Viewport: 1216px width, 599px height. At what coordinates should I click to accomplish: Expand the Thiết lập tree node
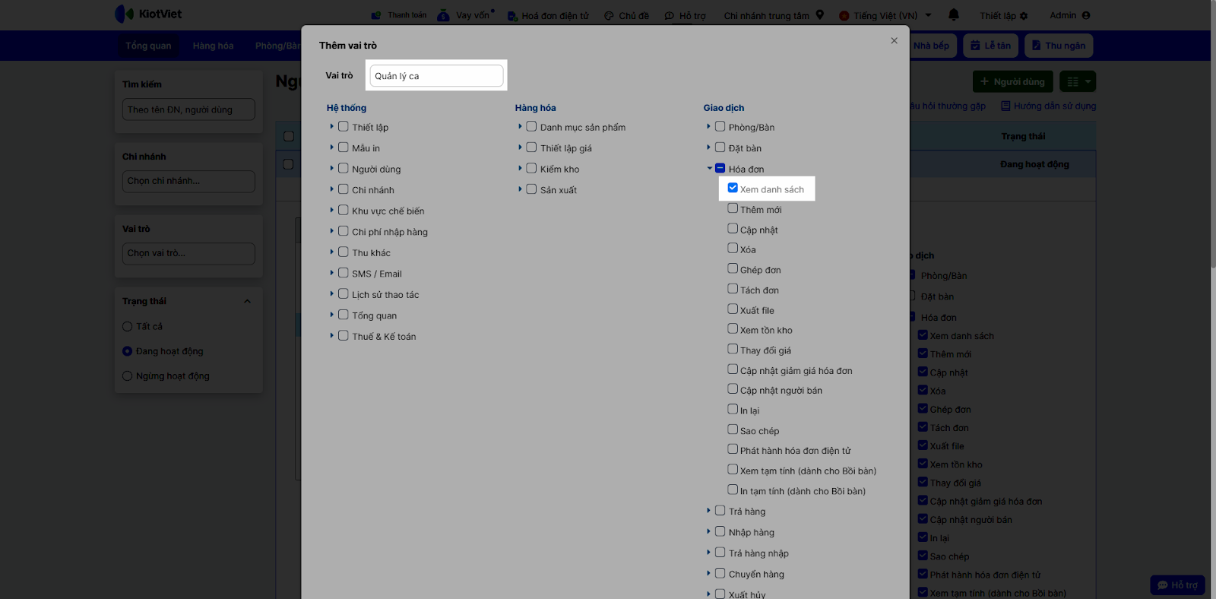(332, 127)
